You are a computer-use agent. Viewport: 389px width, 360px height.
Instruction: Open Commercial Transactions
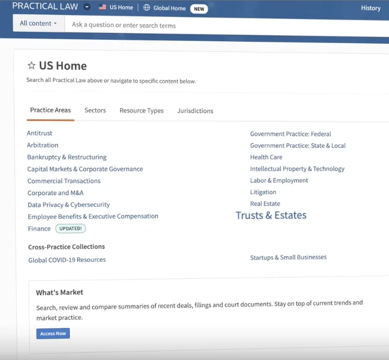64,181
